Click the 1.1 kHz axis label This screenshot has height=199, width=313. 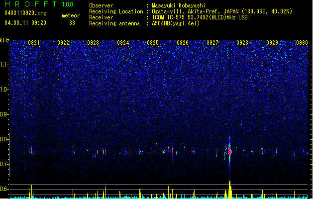tap(4, 65)
